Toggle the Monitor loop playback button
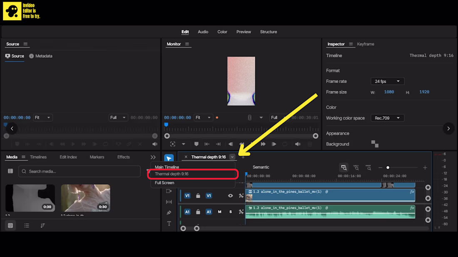 [x=285, y=144]
